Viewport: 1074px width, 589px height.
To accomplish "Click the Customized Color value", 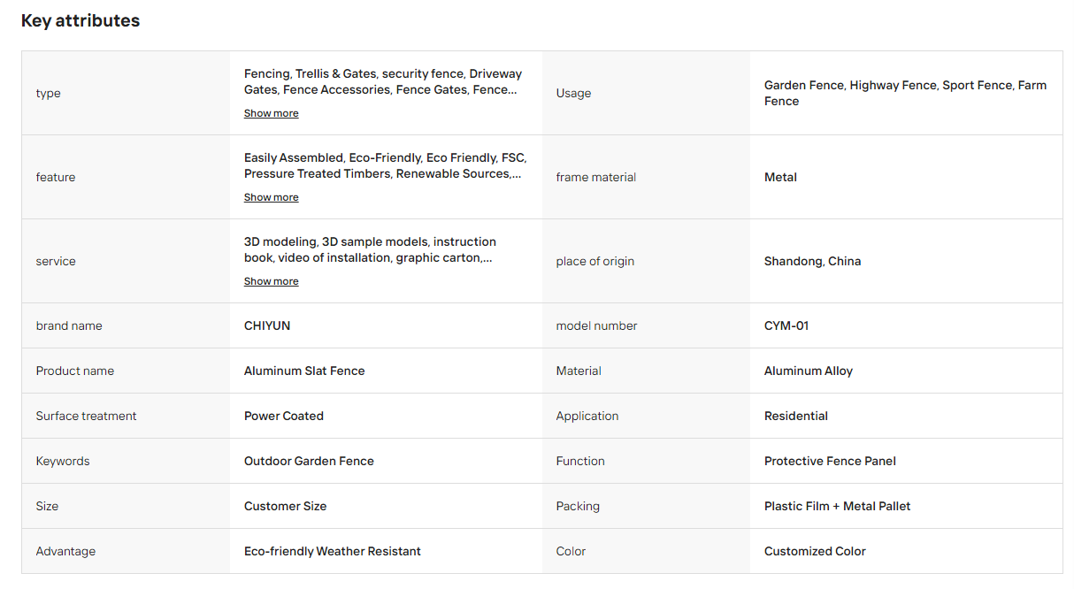I will tap(815, 551).
